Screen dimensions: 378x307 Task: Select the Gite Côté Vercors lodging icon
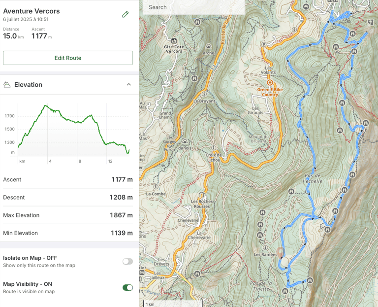click(174, 41)
